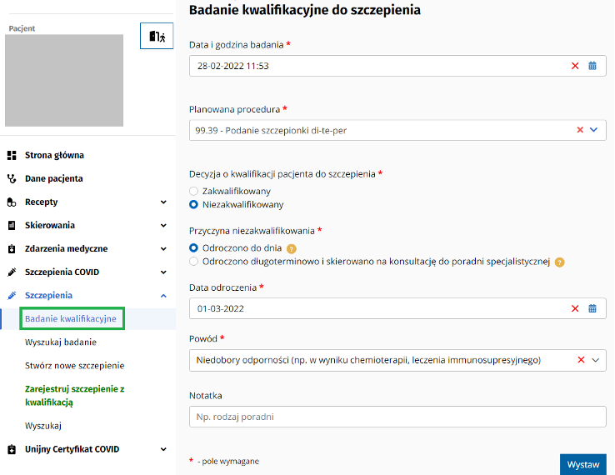The height and width of the screenshot is (475, 615).
Task: Open Zarejestruj szczepienie z kwalifikacją link
Action: 74,395
